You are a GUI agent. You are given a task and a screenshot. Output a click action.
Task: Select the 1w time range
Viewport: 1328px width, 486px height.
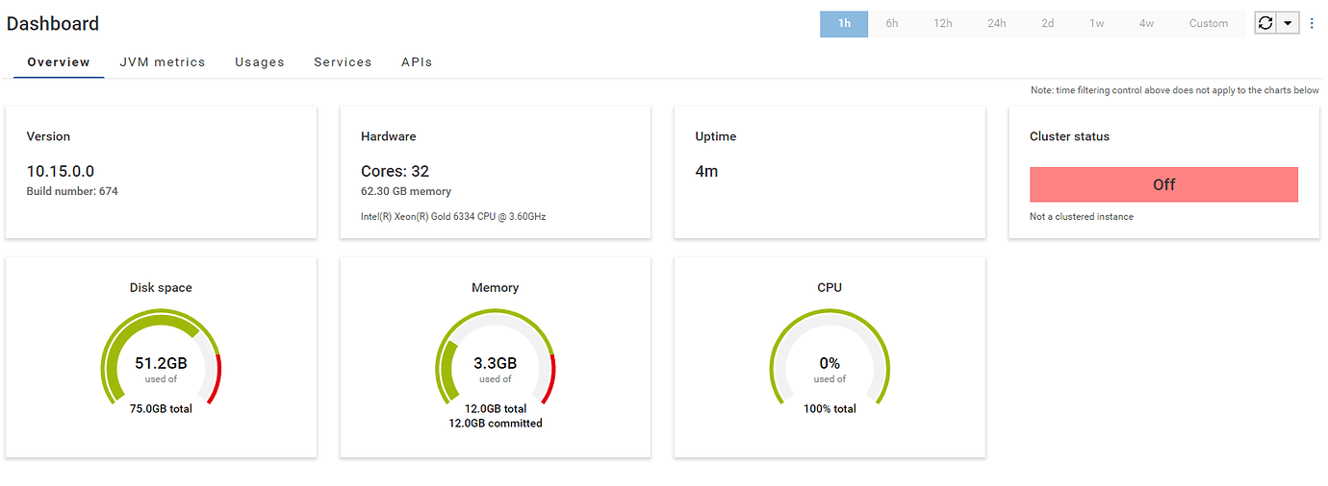click(1097, 24)
